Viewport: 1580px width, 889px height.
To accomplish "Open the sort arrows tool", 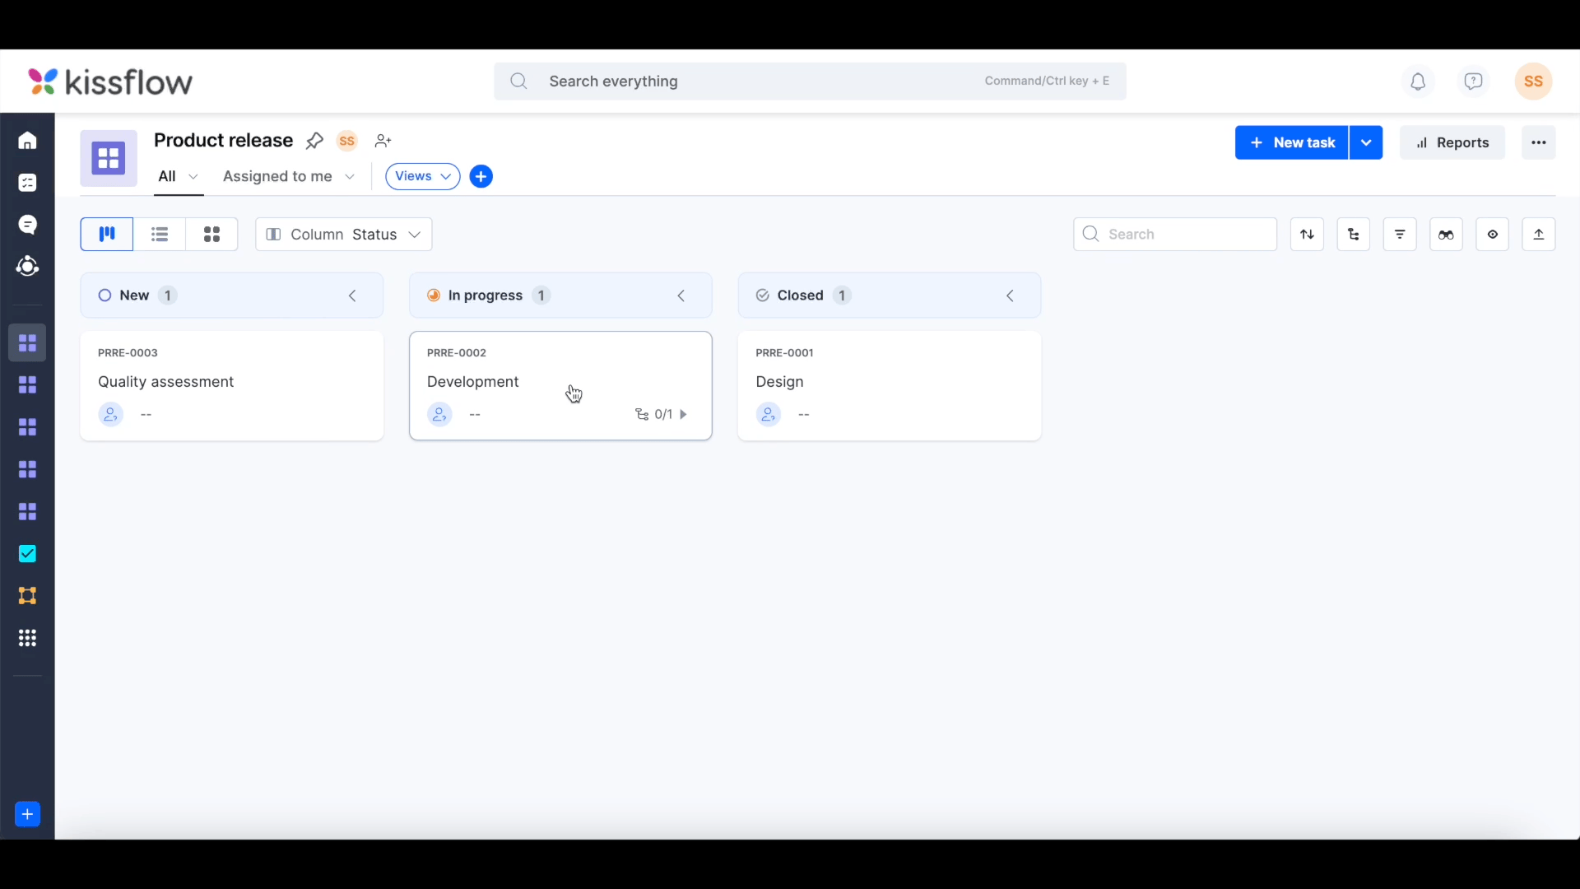I will click(1307, 235).
